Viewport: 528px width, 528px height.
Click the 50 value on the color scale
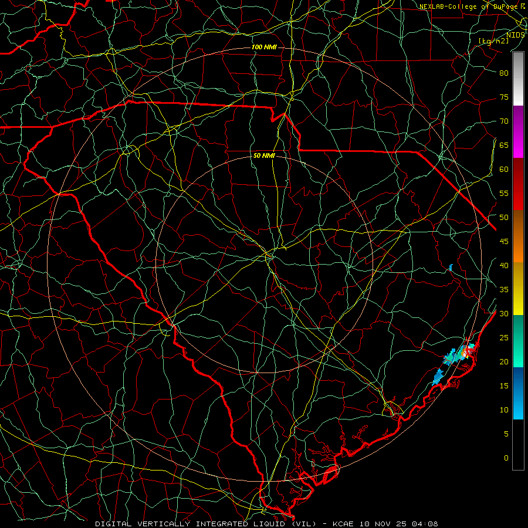tap(504, 218)
